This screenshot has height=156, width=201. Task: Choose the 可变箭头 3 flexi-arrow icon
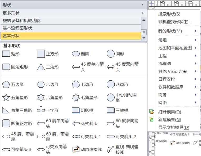[x=6, y=149]
